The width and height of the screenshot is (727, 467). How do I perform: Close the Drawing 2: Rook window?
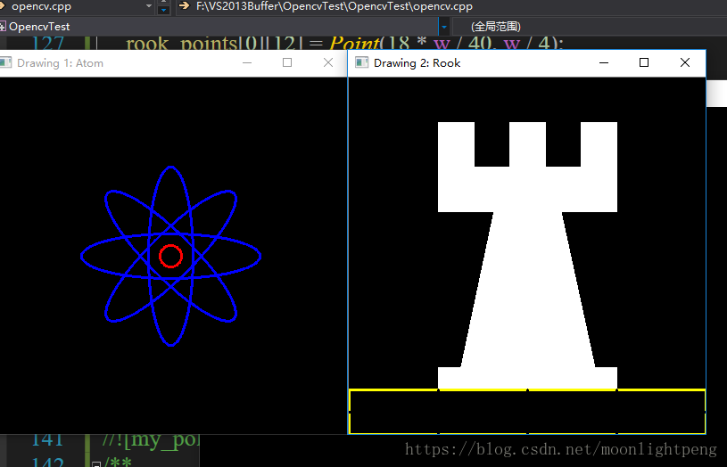click(x=685, y=62)
